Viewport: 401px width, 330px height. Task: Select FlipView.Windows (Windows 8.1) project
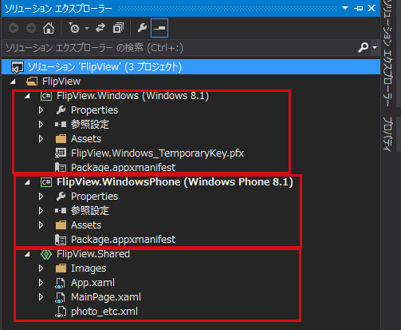[x=132, y=96]
